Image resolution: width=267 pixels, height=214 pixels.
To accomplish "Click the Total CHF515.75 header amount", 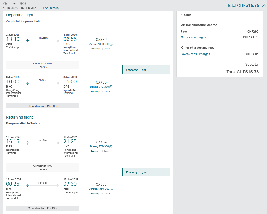I will (243, 6).
